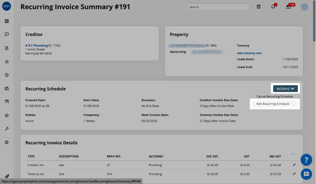Open the messages speech bubble sidebar icon
This screenshot has width=316, height=184.
pyautogui.click(x=7, y=34)
